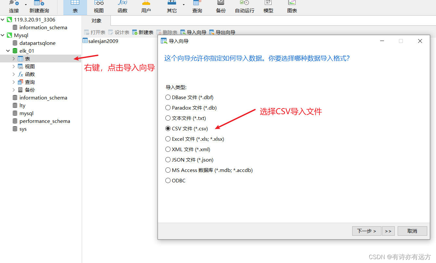436x263 pixels.
Task: Click the >> skip-to-end button
Action: (388, 231)
